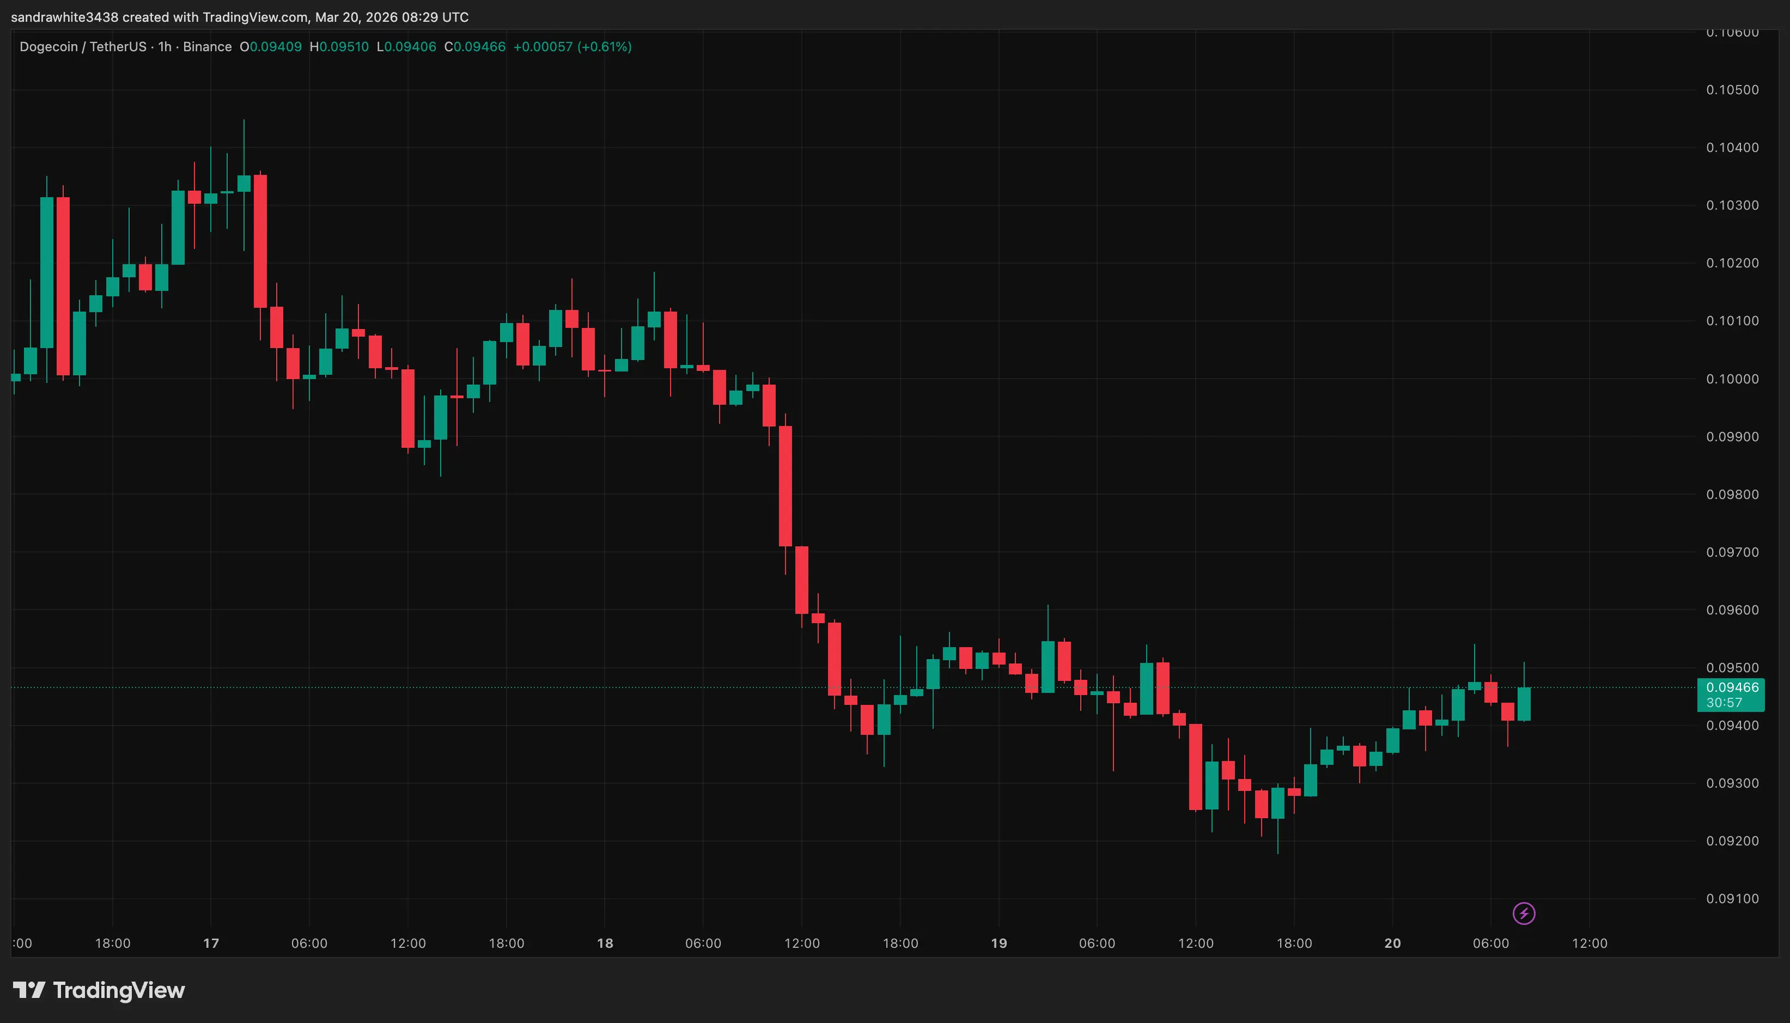Image resolution: width=1790 pixels, height=1023 pixels.
Task: Click the countdown timer 30:57
Action: [1724, 703]
